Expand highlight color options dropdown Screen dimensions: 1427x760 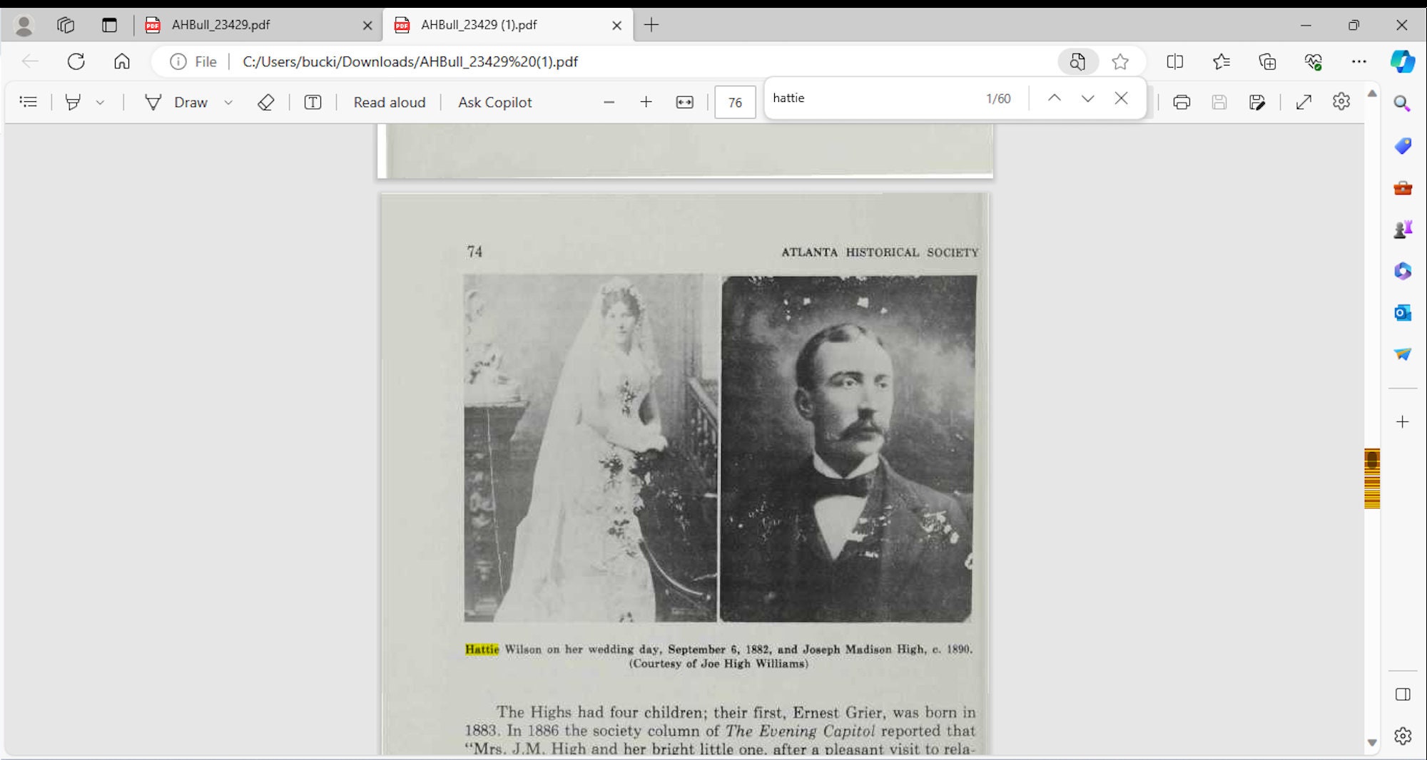(100, 103)
